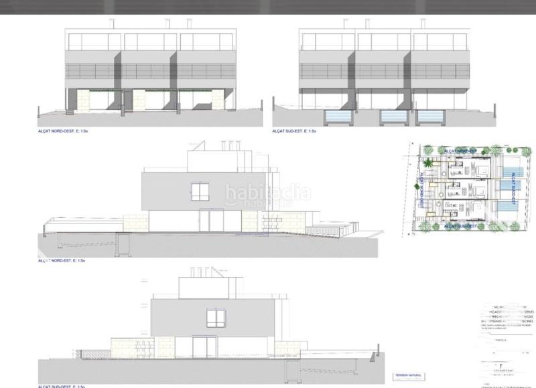Click the middle pool in the south-east elevation
The height and width of the screenshot is (388, 536).
[x=393, y=118]
